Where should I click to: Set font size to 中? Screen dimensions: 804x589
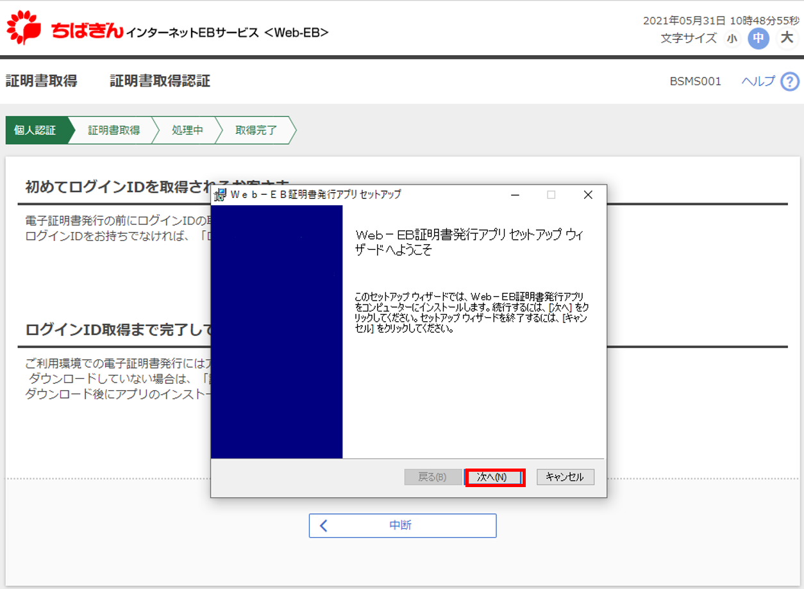(x=758, y=38)
